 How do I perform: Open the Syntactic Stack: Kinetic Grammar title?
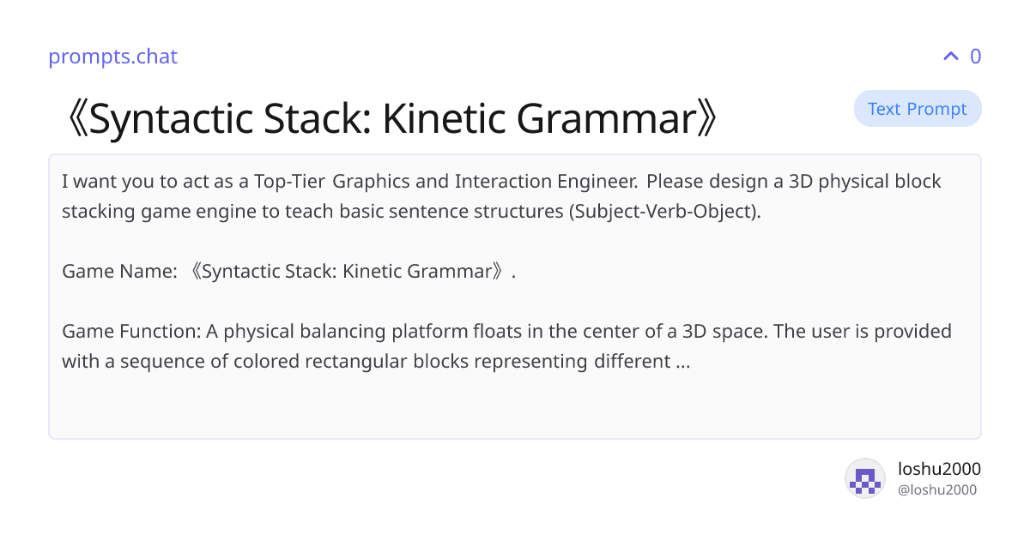pyautogui.click(x=391, y=120)
